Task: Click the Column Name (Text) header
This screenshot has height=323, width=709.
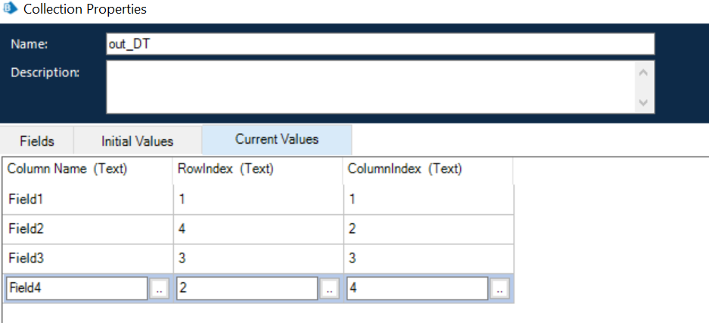Action: coord(67,169)
